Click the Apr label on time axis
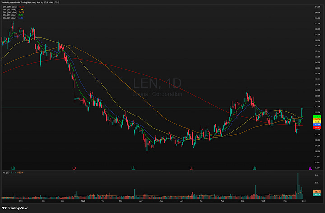Viewport: 325px width, 213px height. point(141,201)
